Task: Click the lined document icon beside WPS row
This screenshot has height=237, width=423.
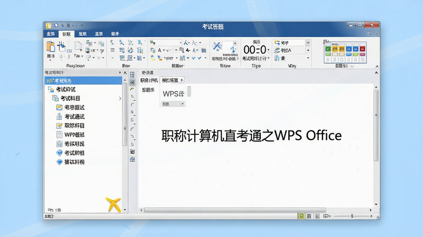Action: (59, 135)
